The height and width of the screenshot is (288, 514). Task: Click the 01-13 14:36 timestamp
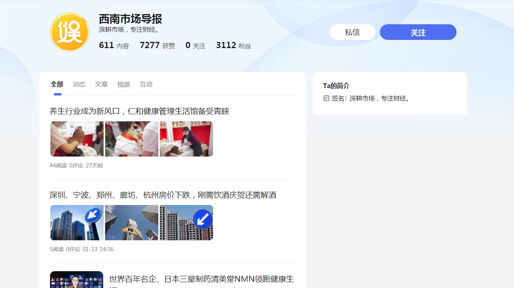coord(98,249)
